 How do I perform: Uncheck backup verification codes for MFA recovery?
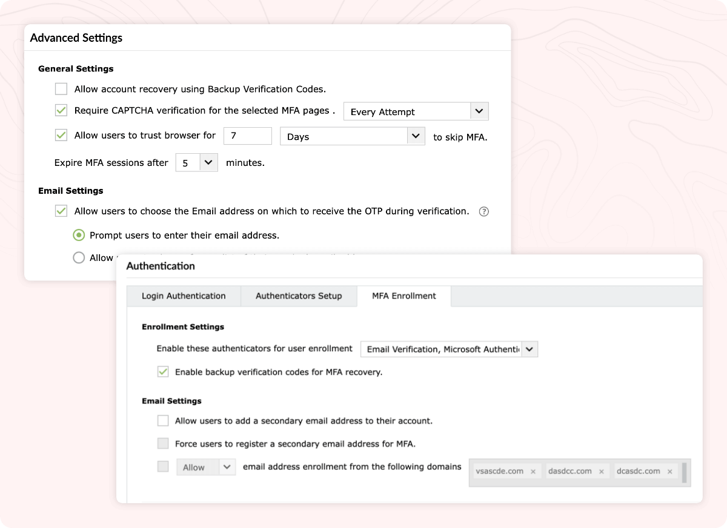click(x=162, y=372)
